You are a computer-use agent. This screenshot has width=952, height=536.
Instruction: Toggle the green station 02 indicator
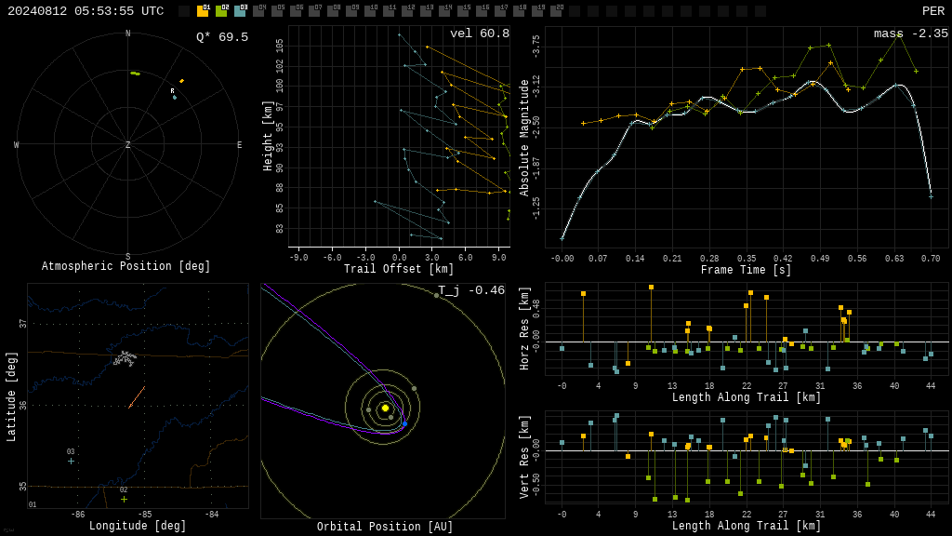click(221, 11)
